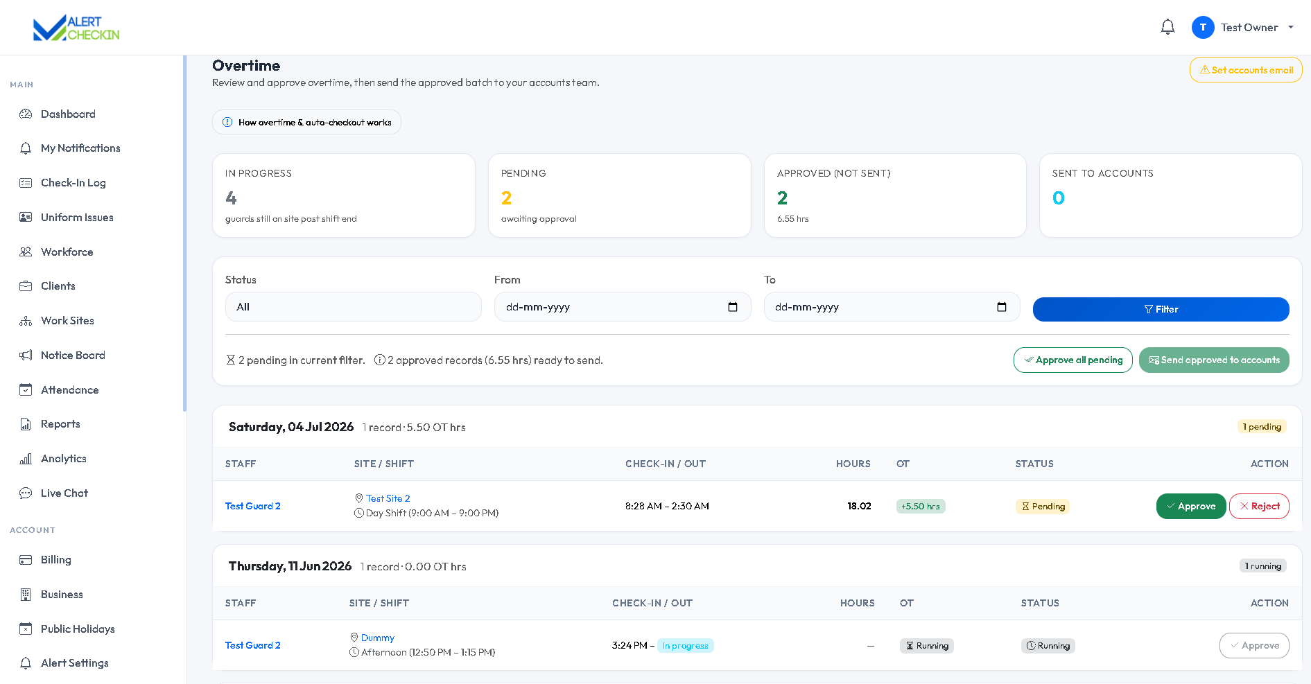Screen dimensions: 1311x684
Task: Click the Reports sidebar icon
Action: [x=26, y=424]
